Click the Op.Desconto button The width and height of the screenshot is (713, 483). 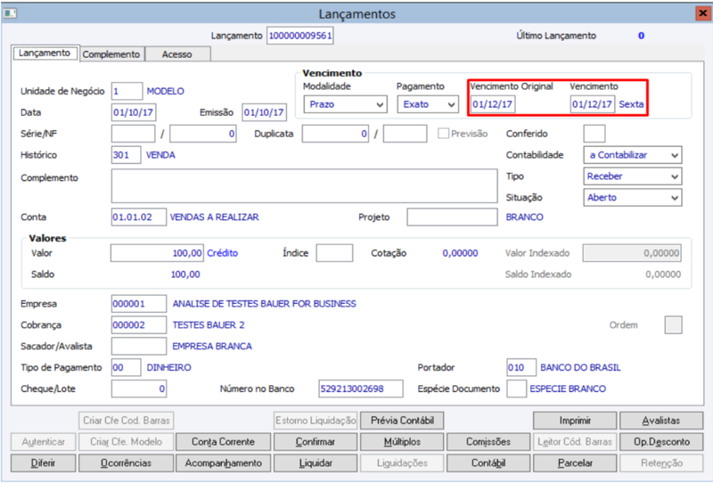(x=661, y=442)
